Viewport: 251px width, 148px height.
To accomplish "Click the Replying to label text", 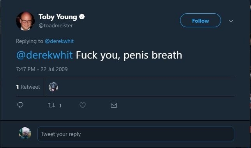I will coord(30,41).
